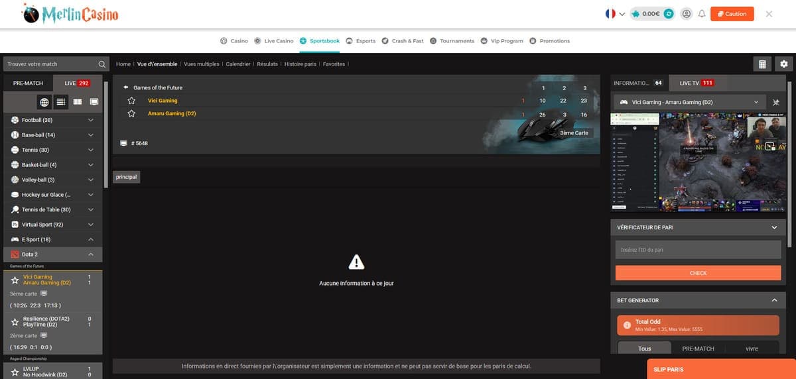Image resolution: width=796 pixels, height=379 pixels.
Task: Open the Vues multiples link
Action: pos(202,64)
